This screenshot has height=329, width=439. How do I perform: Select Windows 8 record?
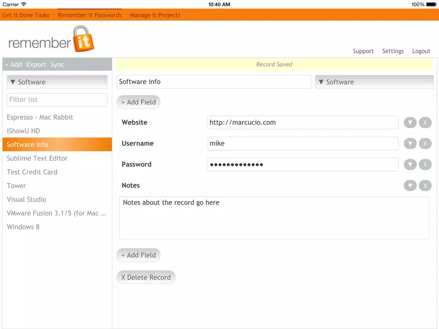pos(57,227)
